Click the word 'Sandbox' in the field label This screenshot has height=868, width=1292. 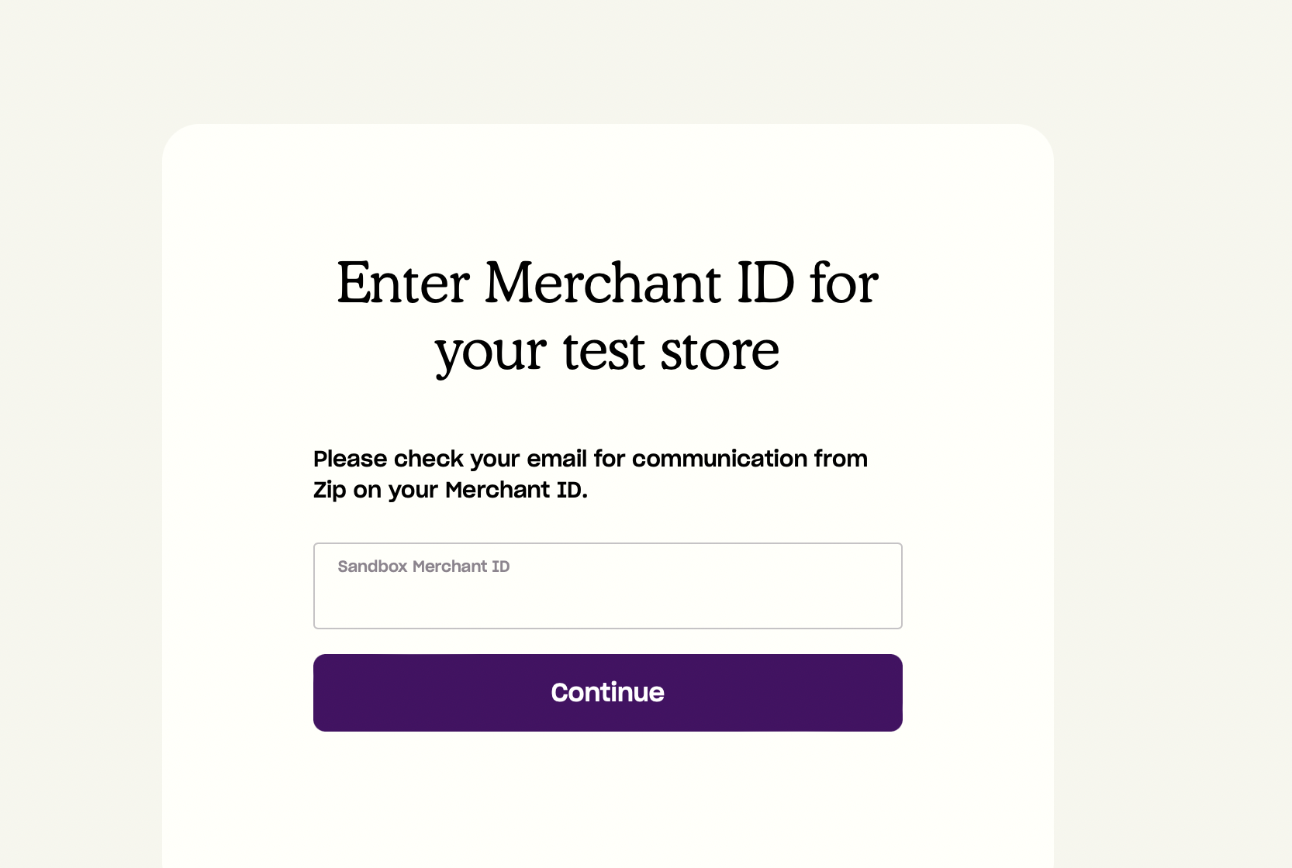tap(372, 567)
